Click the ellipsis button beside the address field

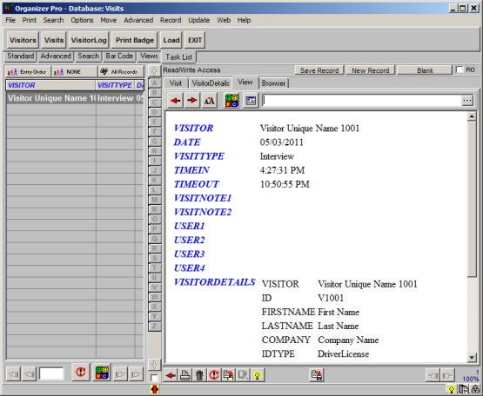467,101
